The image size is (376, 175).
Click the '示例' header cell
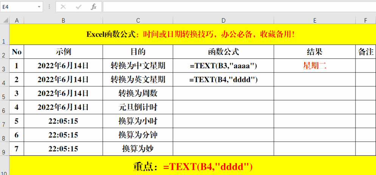pyautogui.click(x=63, y=52)
